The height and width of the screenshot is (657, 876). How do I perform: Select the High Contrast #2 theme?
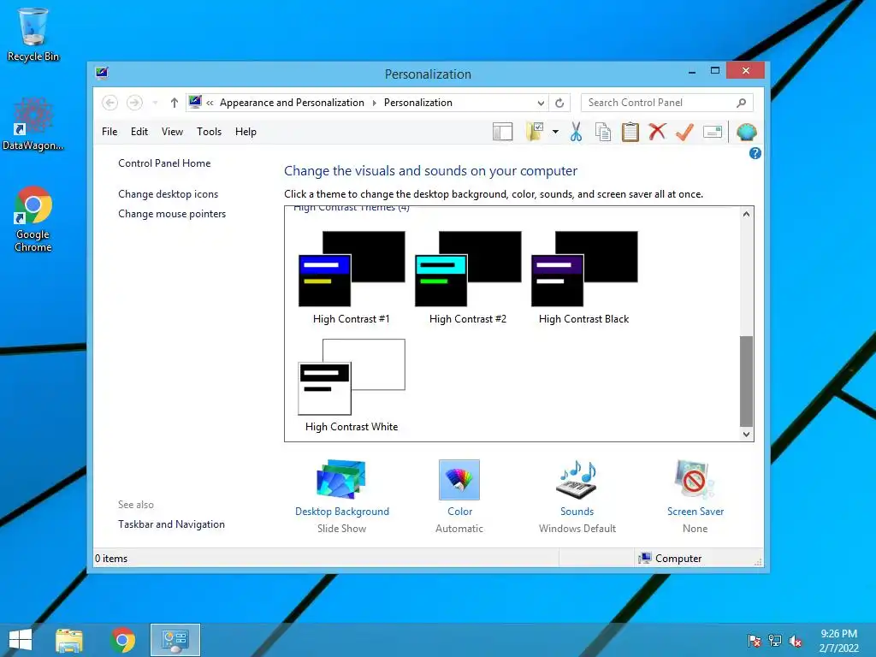click(468, 278)
